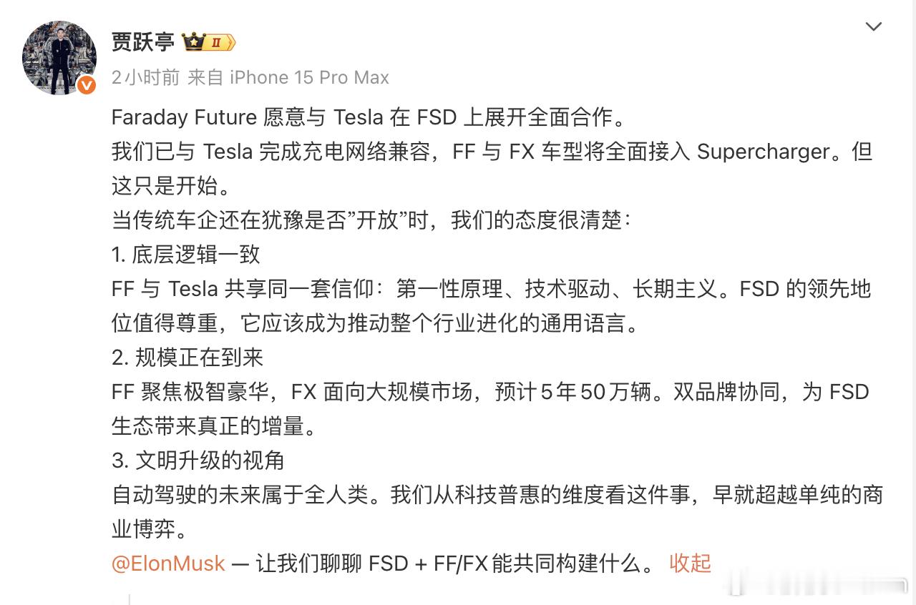The image size is (916, 605).
Task: Click the arrow tail of the VIP badge
Action: point(230,41)
